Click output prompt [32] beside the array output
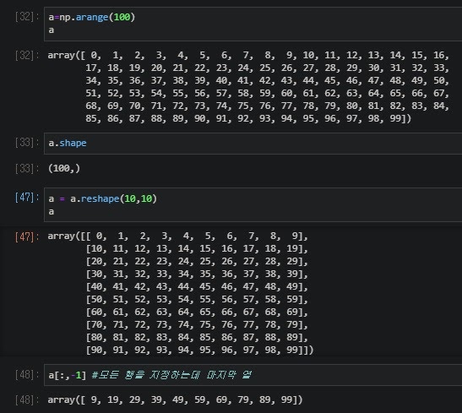 click(27, 55)
